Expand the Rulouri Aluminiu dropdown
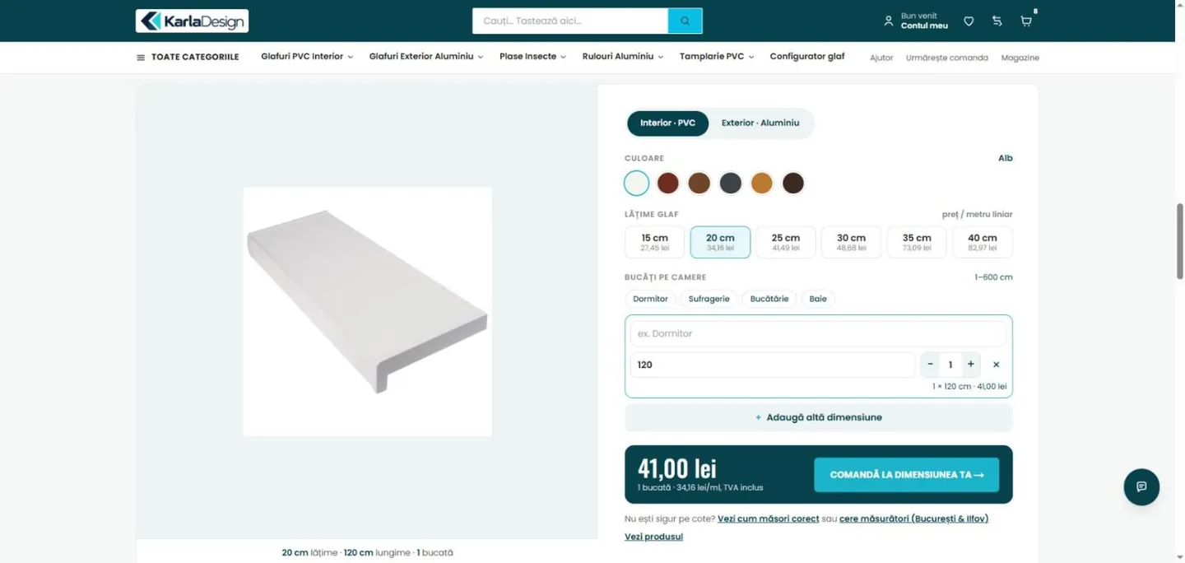This screenshot has height=563, width=1185. [x=623, y=57]
